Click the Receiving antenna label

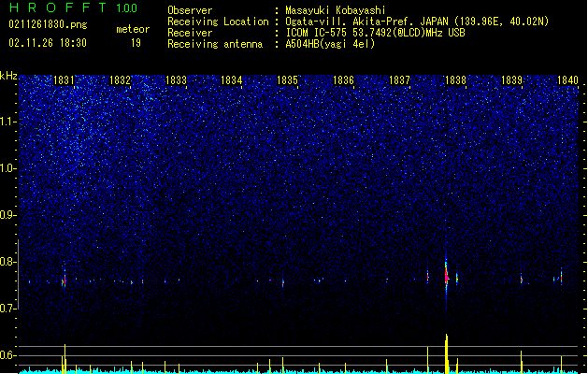pos(215,44)
